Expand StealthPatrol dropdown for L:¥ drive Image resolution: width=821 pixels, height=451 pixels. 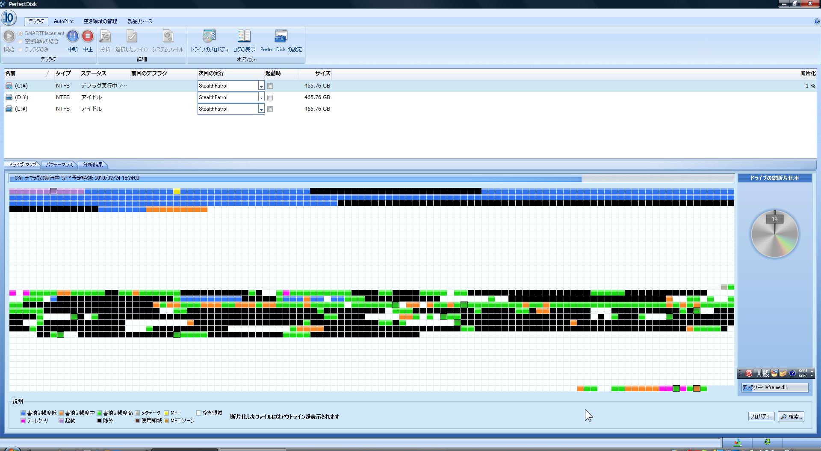pyautogui.click(x=261, y=109)
